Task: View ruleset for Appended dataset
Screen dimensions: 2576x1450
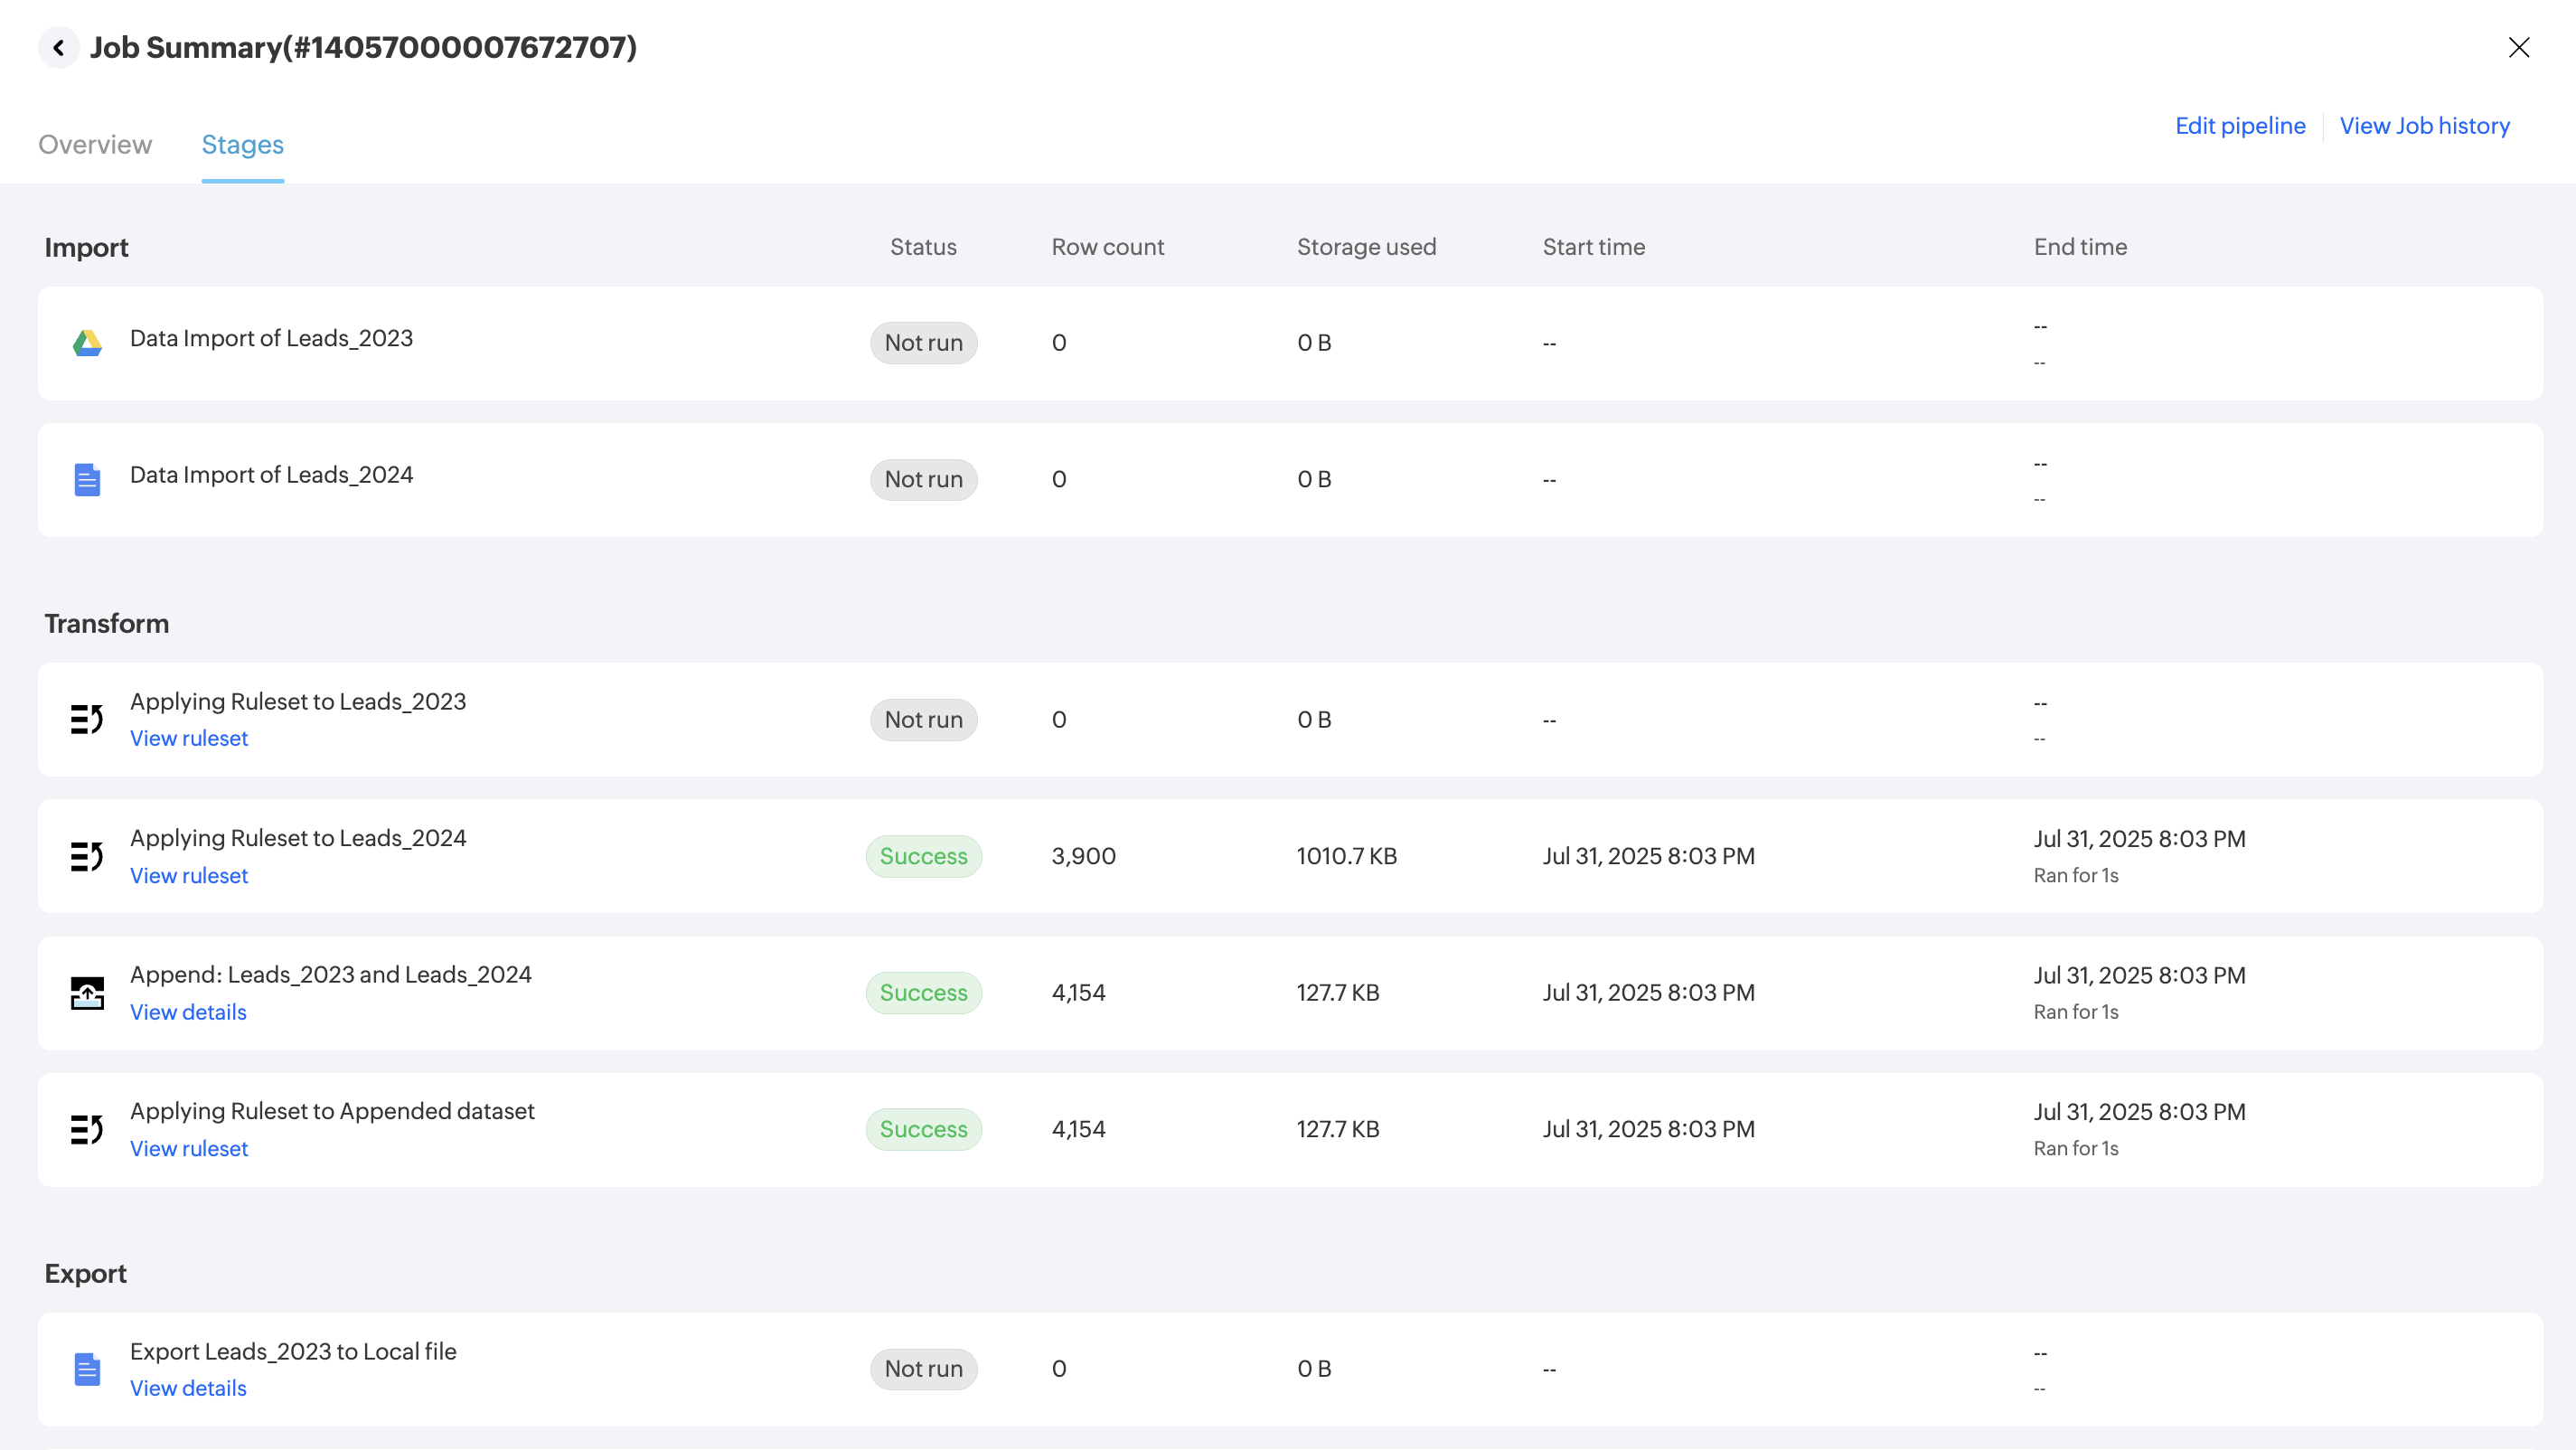Action: (x=189, y=1148)
